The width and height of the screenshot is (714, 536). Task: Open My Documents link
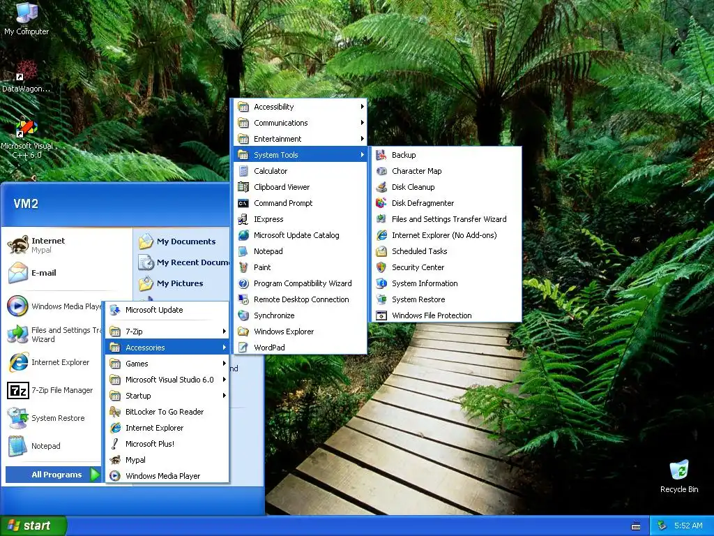click(x=182, y=241)
